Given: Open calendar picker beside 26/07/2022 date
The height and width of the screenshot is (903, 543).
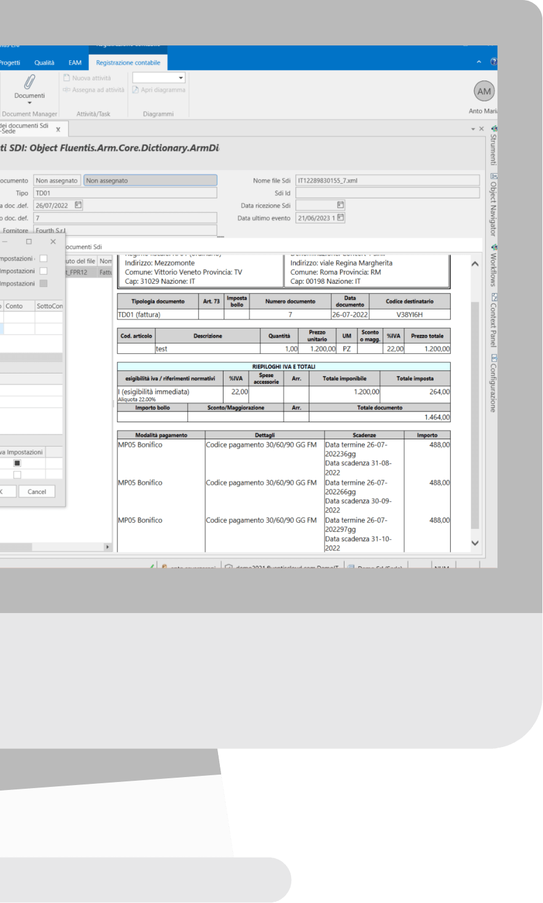Looking at the screenshot, I should [78, 205].
